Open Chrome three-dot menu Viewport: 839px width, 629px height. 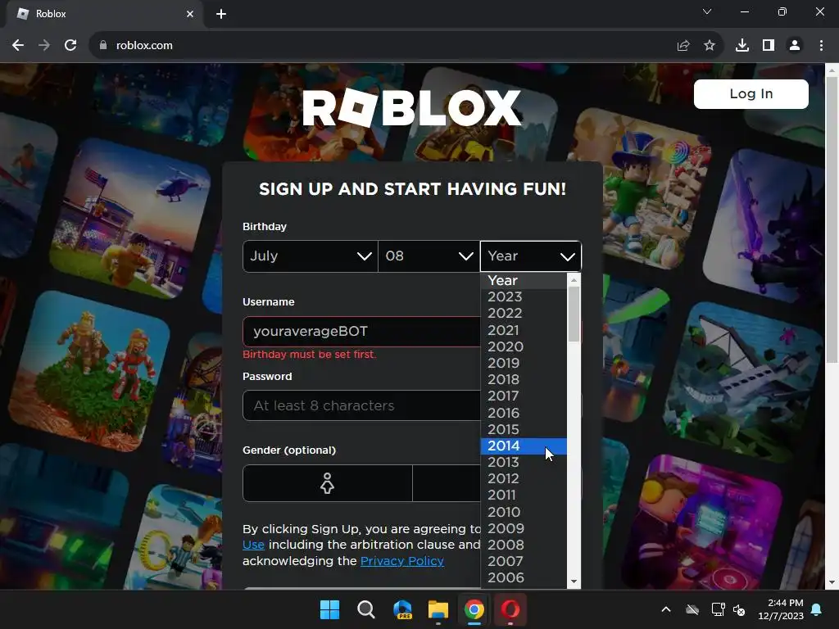pos(821,46)
